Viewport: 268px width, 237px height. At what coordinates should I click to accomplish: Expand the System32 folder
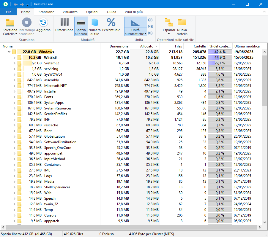14,63
